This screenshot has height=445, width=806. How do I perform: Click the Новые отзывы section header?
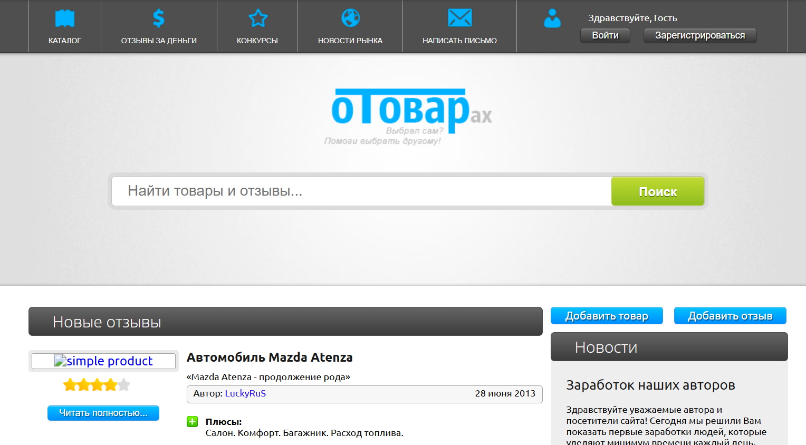[x=285, y=322]
